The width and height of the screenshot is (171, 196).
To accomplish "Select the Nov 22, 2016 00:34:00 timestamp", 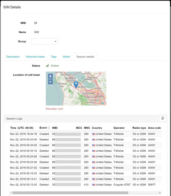I will [24, 145].
